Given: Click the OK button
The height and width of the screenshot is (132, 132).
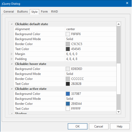Looking at the screenshot, I should (77, 126).
